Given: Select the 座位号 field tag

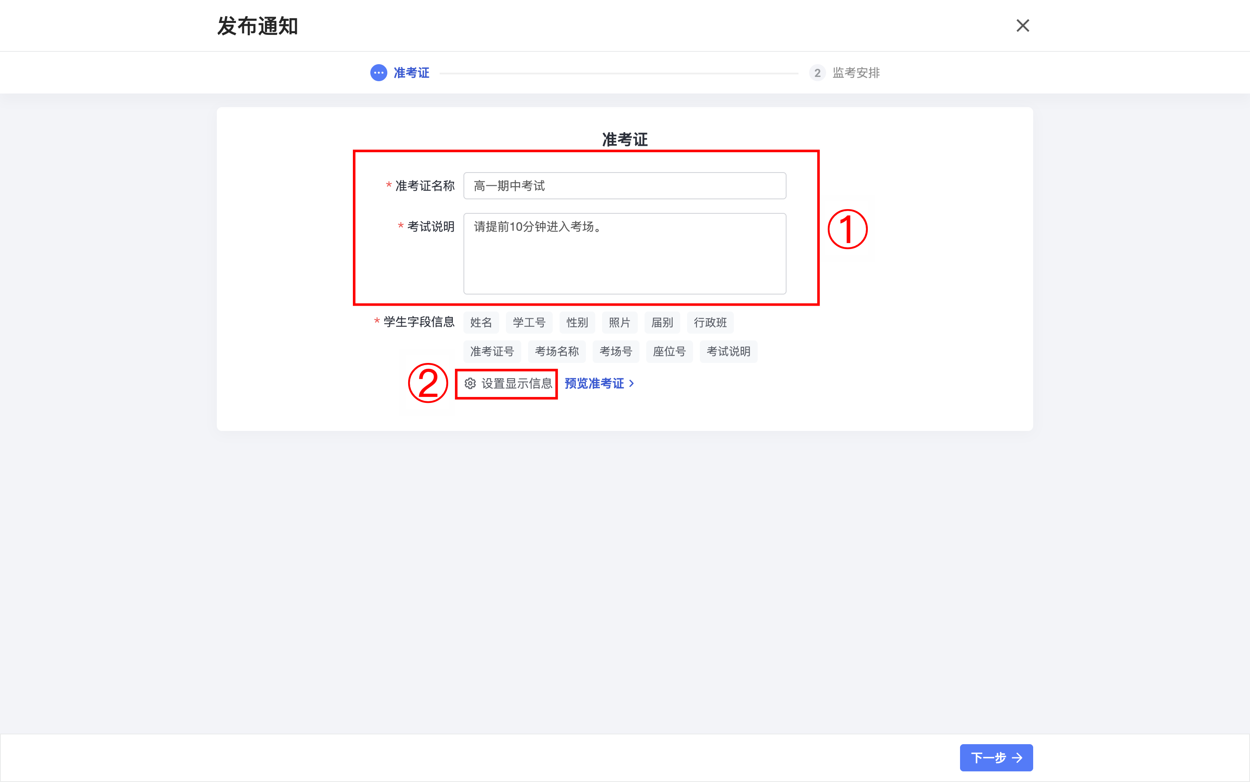Looking at the screenshot, I should (670, 352).
